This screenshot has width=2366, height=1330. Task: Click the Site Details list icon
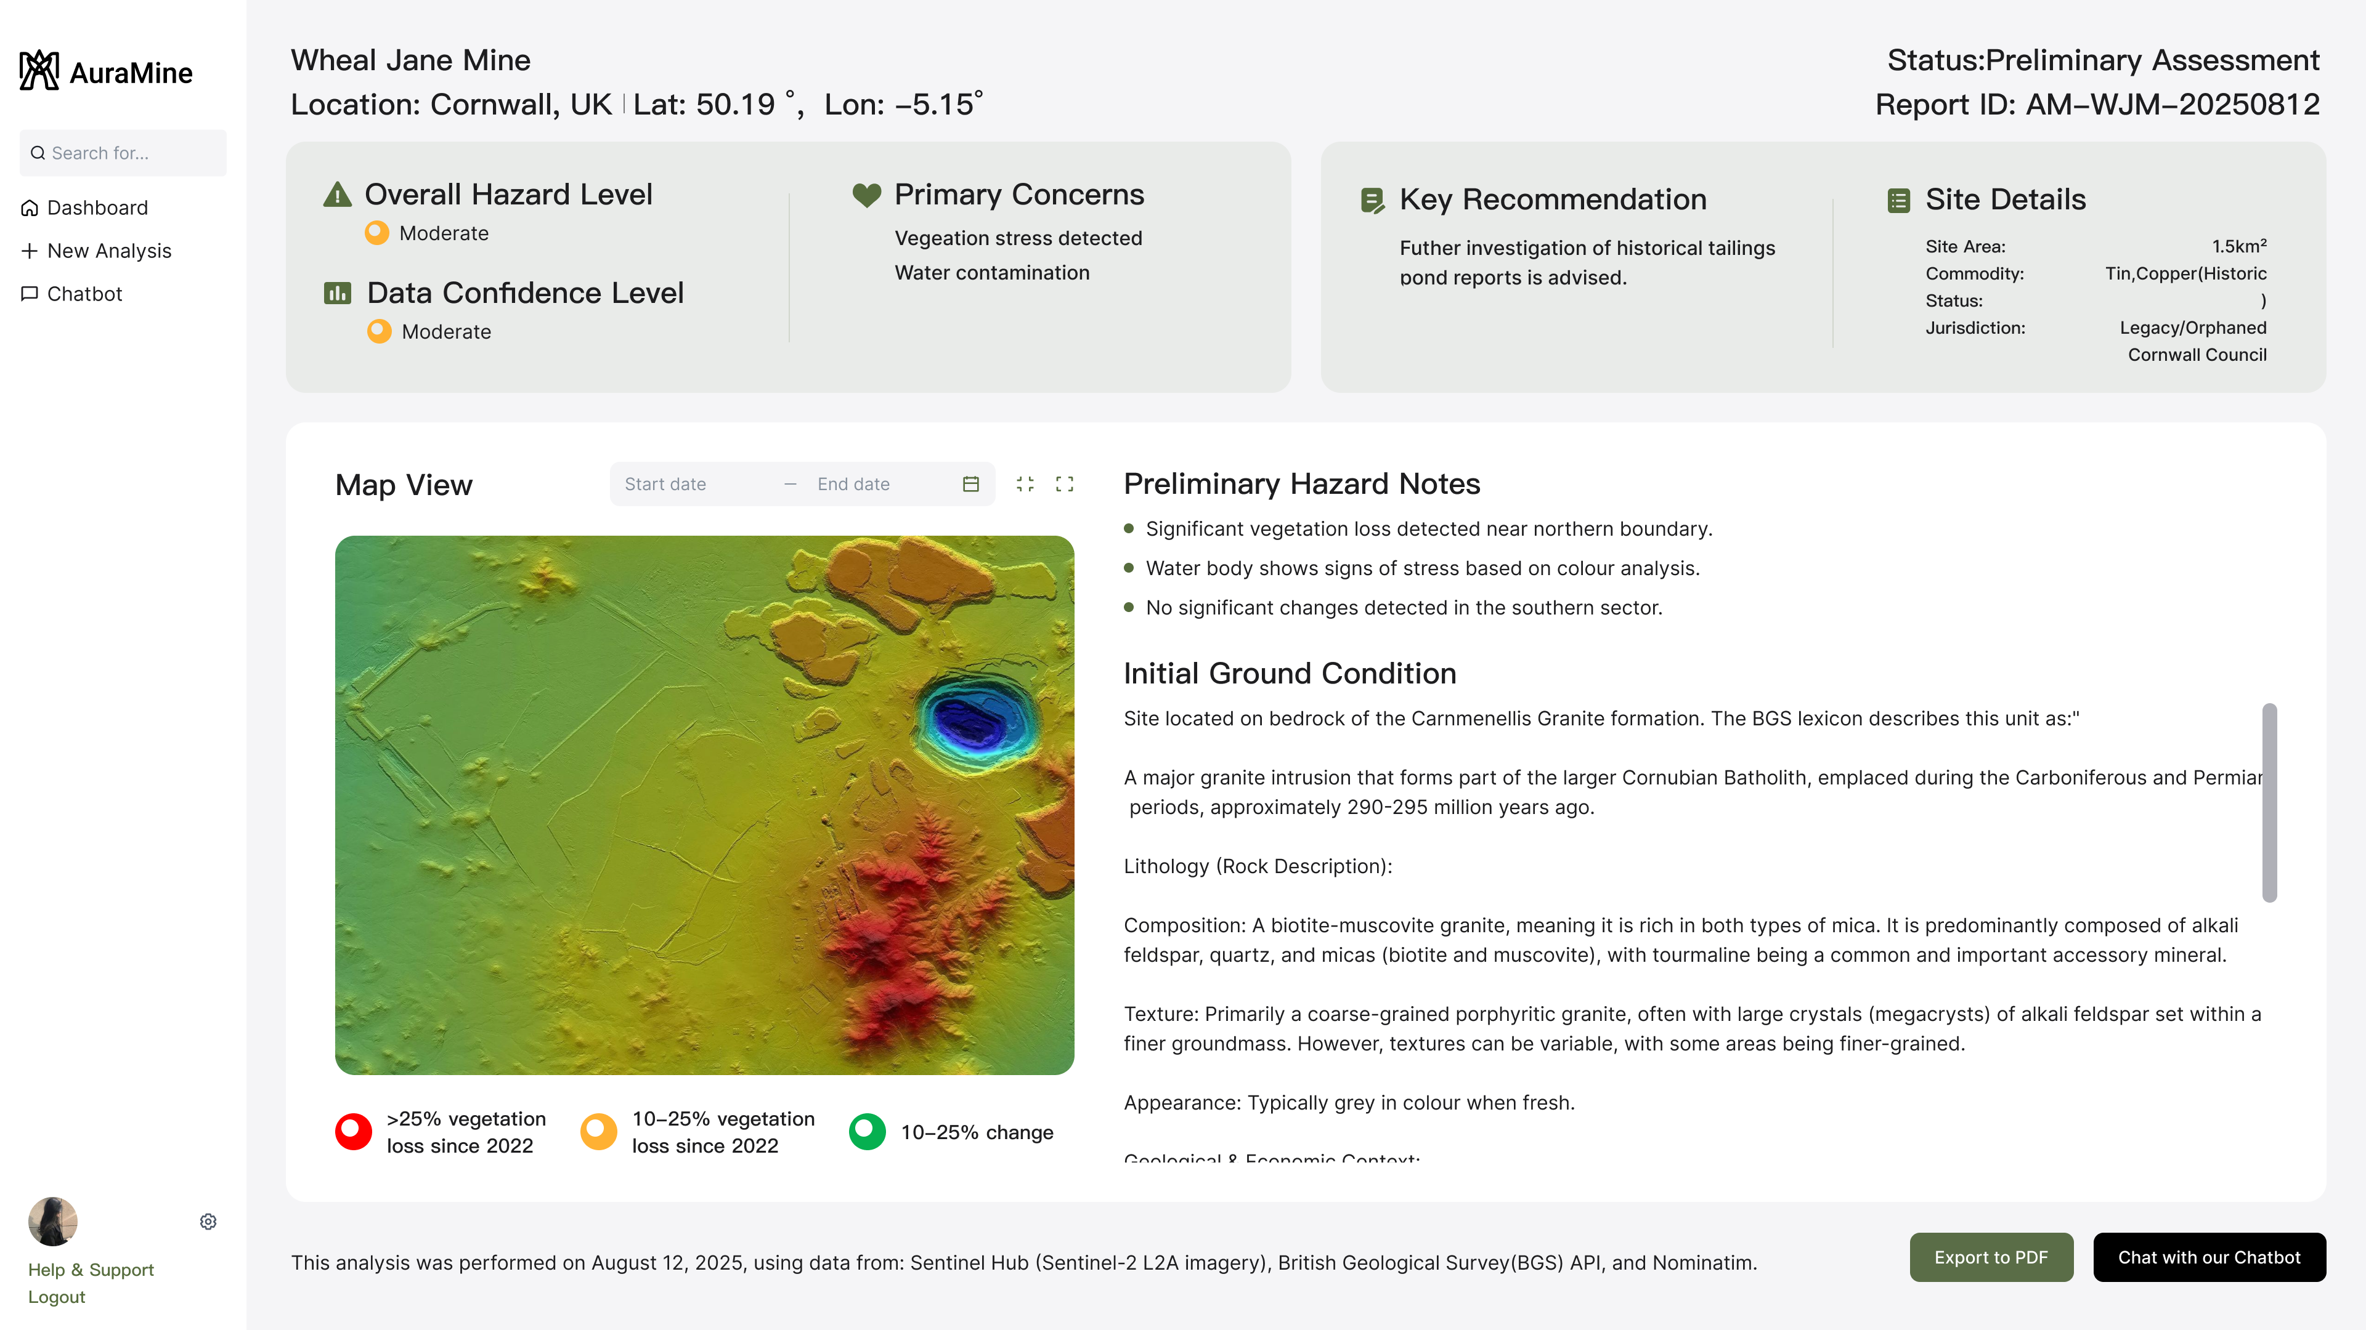[x=1898, y=200]
